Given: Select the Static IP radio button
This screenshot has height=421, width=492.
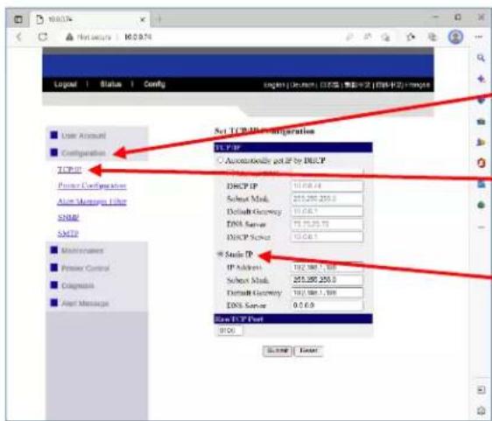Looking at the screenshot, I should point(221,254).
